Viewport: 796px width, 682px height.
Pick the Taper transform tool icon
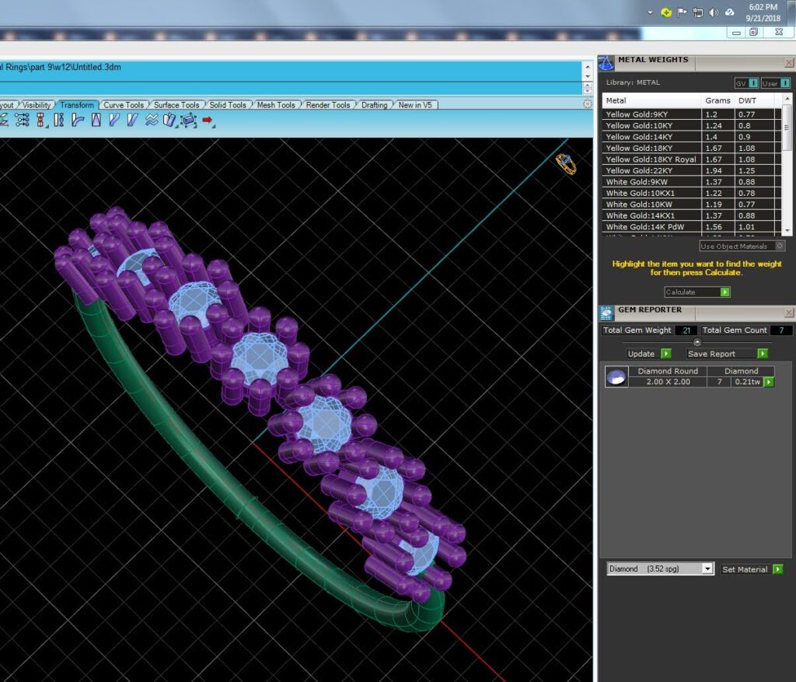point(96,120)
